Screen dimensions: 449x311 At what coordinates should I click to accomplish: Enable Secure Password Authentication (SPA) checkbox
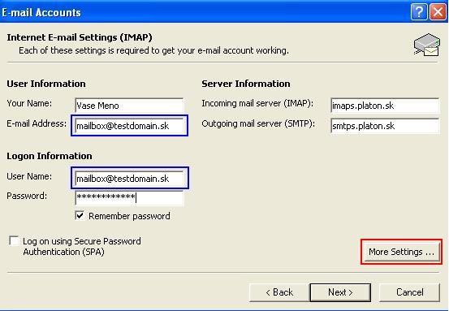pos(14,241)
